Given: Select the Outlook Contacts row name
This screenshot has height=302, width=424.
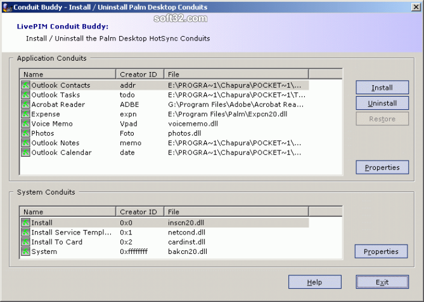Looking at the screenshot, I should point(61,85).
